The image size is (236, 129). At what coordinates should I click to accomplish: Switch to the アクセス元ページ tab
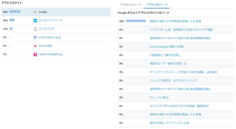[x=131, y=4]
